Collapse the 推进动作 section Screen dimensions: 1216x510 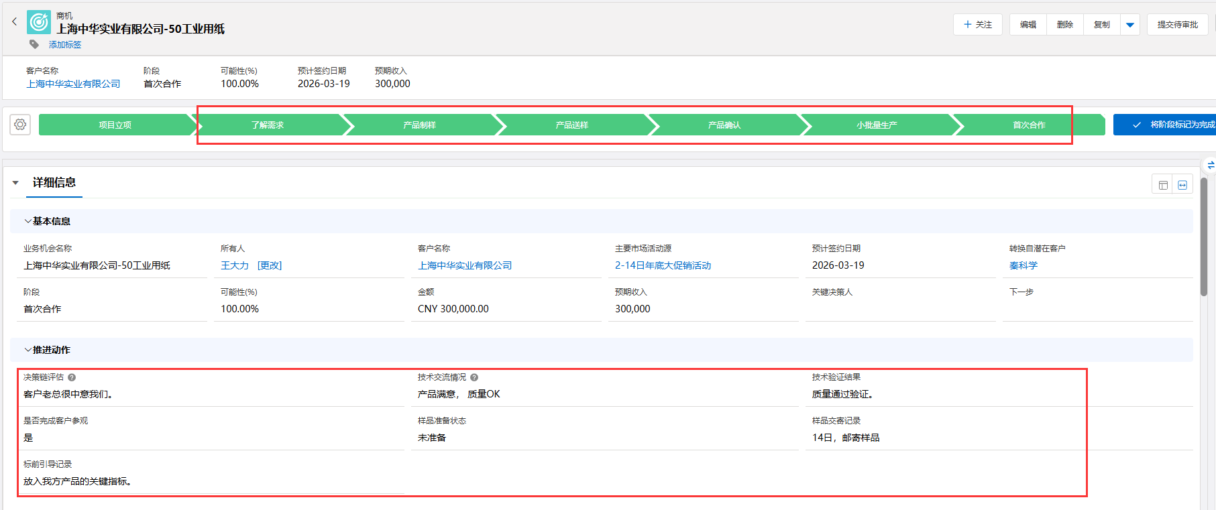pos(27,350)
